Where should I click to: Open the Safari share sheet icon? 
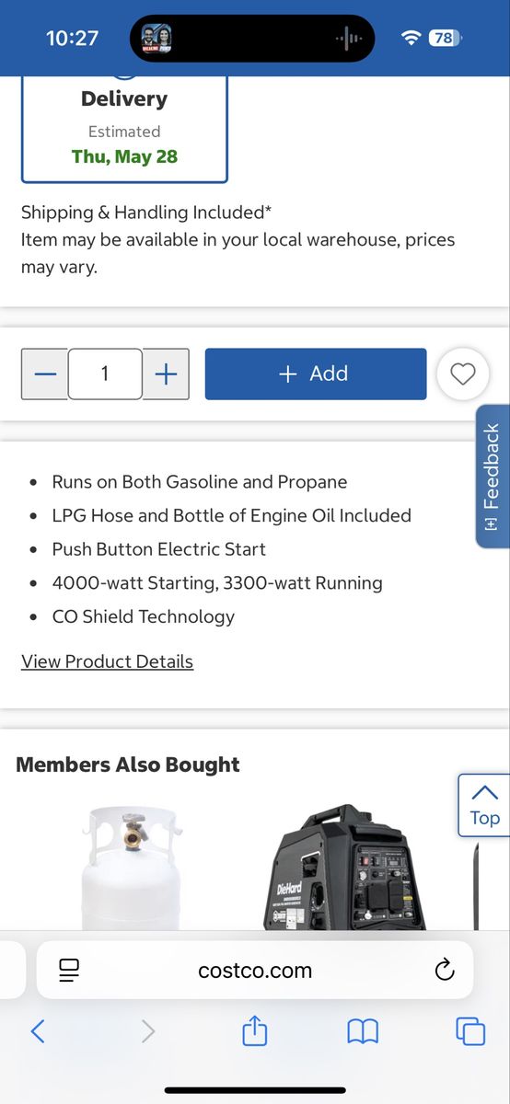click(x=255, y=1030)
